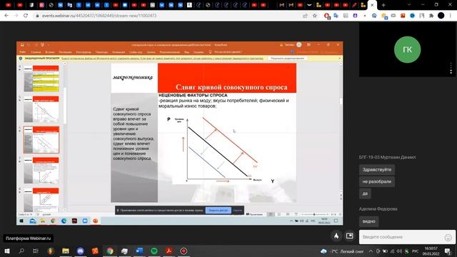
Task: Switch to Chrome in the taskbar
Action: [x=110, y=251]
